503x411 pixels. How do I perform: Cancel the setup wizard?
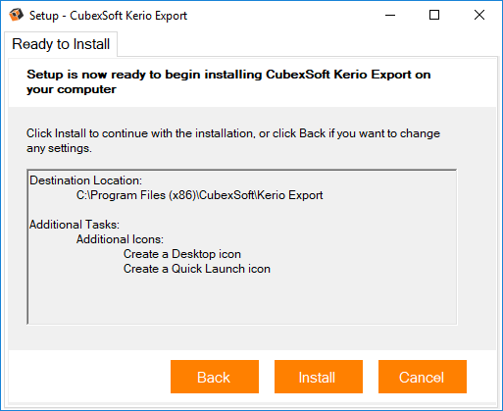point(423,377)
